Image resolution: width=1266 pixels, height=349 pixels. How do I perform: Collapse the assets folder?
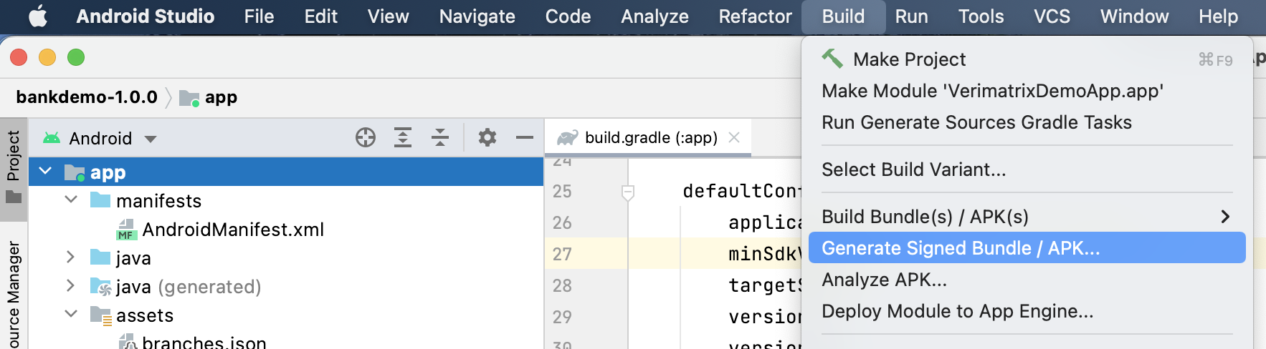(x=71, y=315)
